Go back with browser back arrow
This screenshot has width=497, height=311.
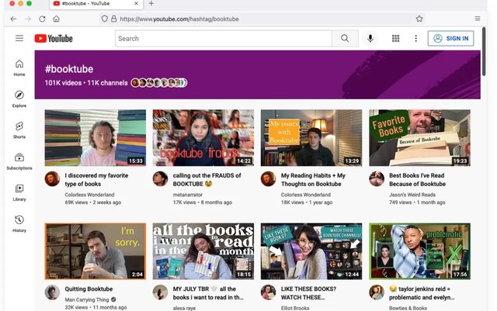[13, 19]
